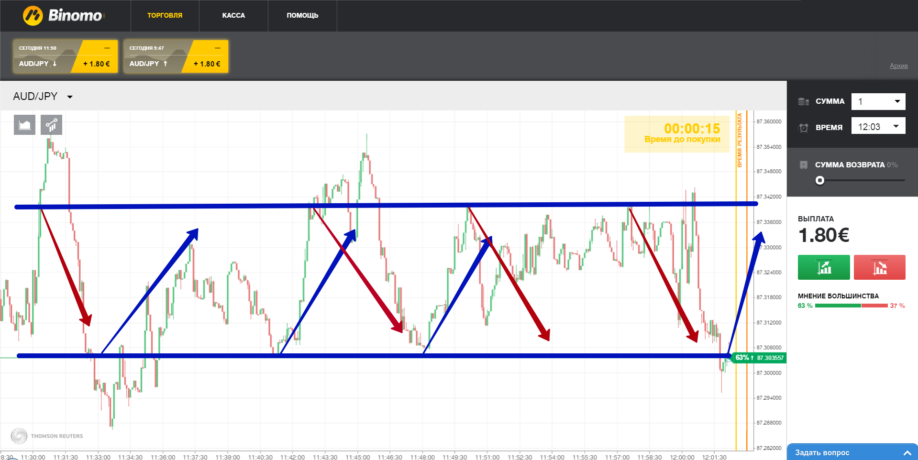Click the coins icon next to СУММА
918x460 pixels.
[x=803, y=101]
